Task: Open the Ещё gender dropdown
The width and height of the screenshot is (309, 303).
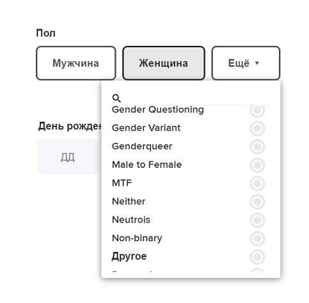Action: (x=246, y=63)
